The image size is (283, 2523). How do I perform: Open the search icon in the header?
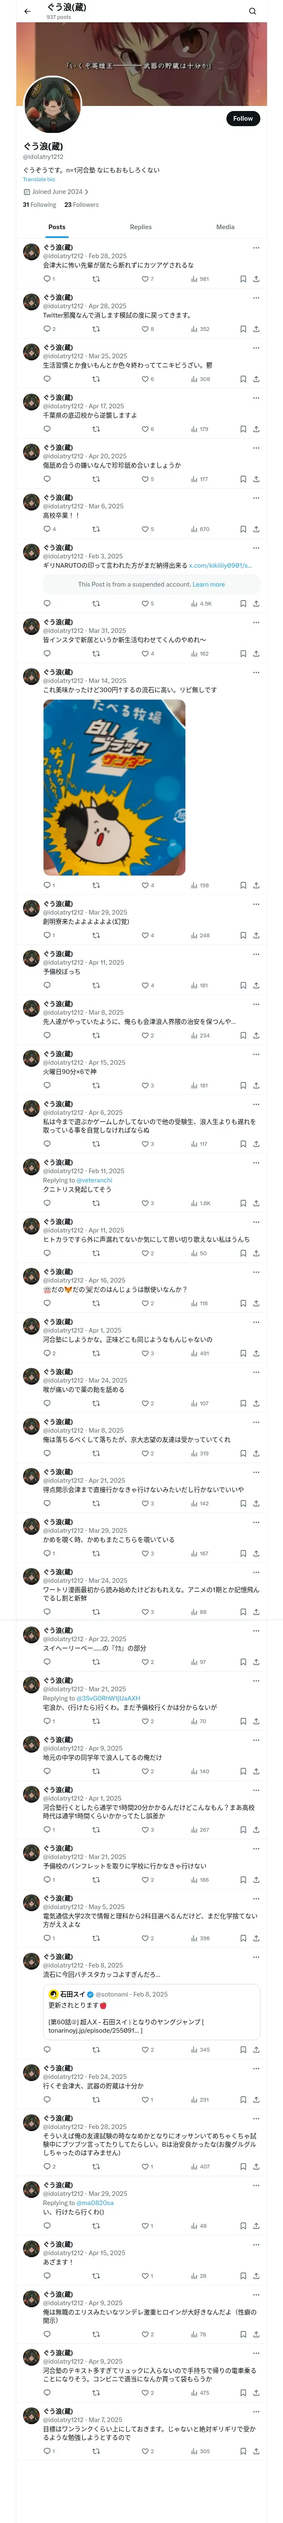(x=252, y=12)
